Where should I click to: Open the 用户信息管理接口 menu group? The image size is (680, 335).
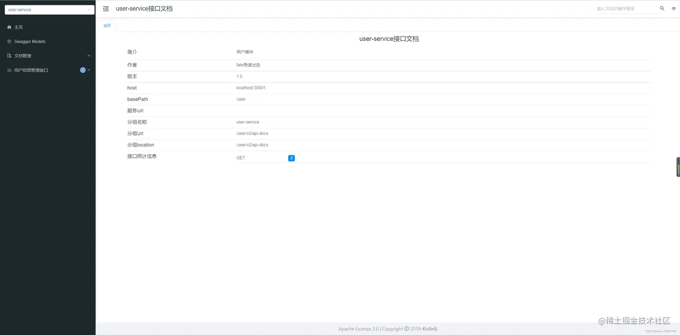pos(48,70)
